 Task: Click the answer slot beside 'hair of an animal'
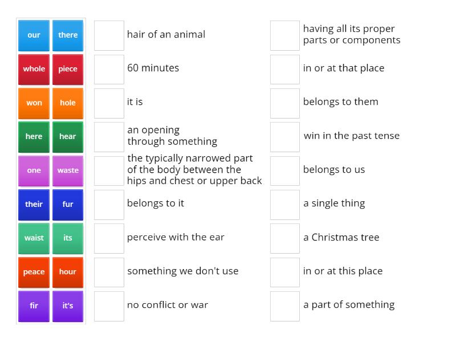[109, 35]
